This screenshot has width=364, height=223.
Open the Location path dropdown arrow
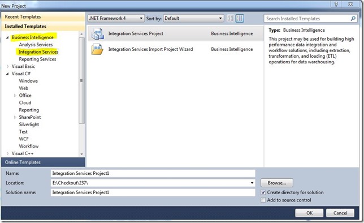[252, 183]
